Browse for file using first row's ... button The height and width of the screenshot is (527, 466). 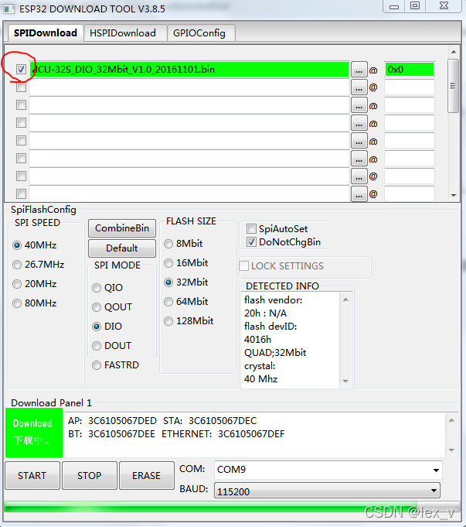point(359,70)
